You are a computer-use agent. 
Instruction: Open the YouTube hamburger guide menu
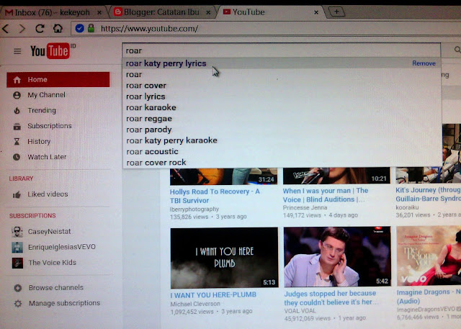17,51
